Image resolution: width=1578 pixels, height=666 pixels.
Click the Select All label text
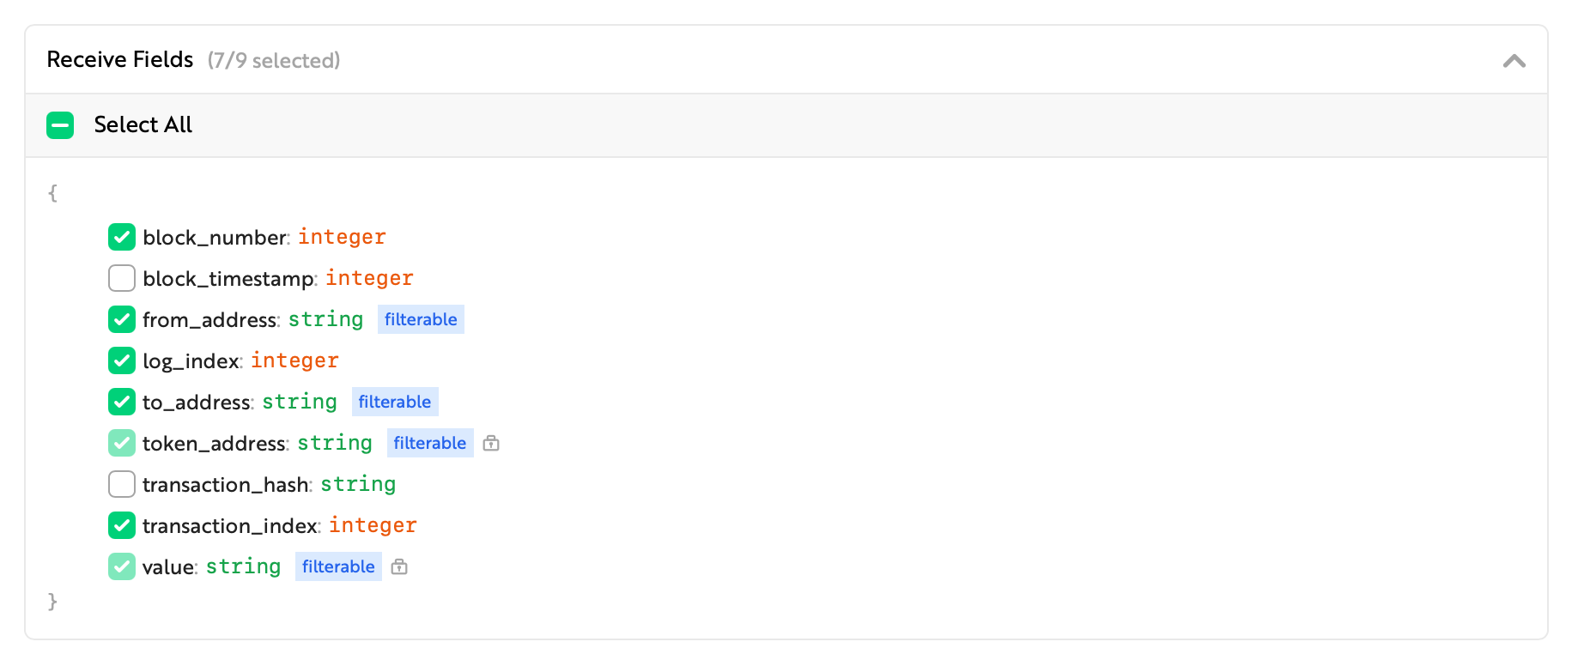click(x=143, y=125)
